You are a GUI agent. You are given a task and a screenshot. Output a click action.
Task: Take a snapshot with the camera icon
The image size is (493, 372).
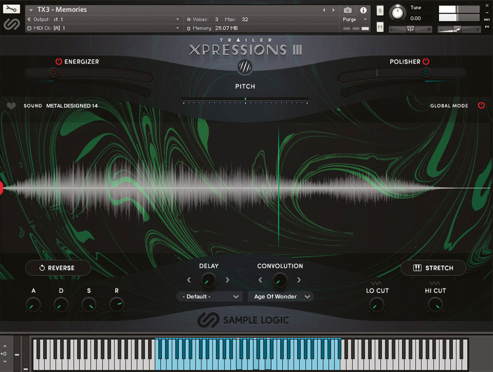pos(347,10)
